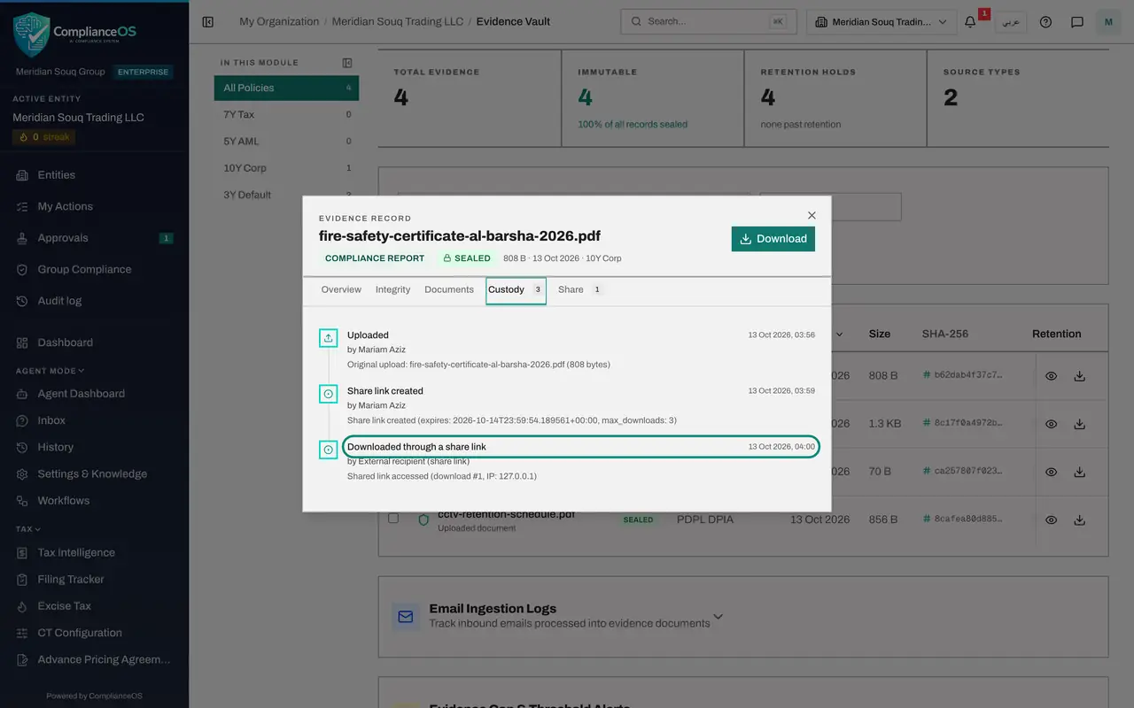This screenshot has height=708, width=1134.
Task: Switch to the Documents tab
Action: tap(449, 289)
